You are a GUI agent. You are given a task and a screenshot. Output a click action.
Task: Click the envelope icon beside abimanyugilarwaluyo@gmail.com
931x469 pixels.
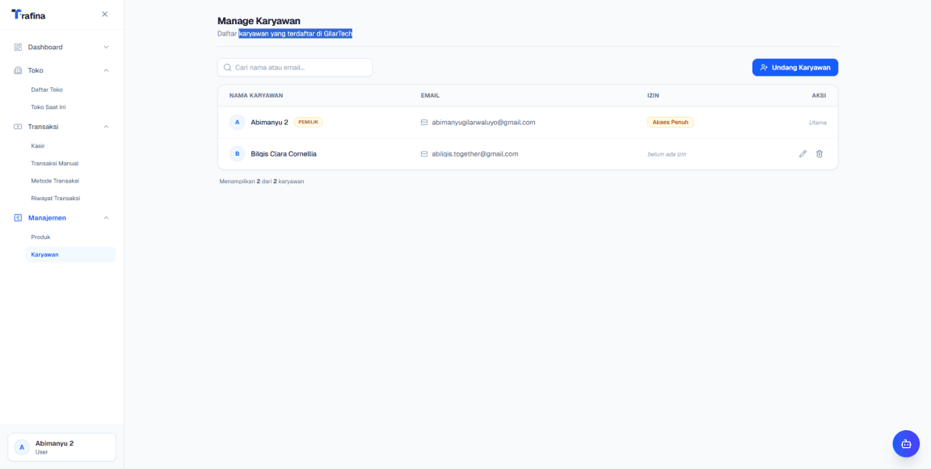coord(424,122)
